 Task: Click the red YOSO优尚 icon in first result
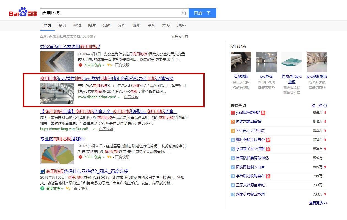coord(80,65)
